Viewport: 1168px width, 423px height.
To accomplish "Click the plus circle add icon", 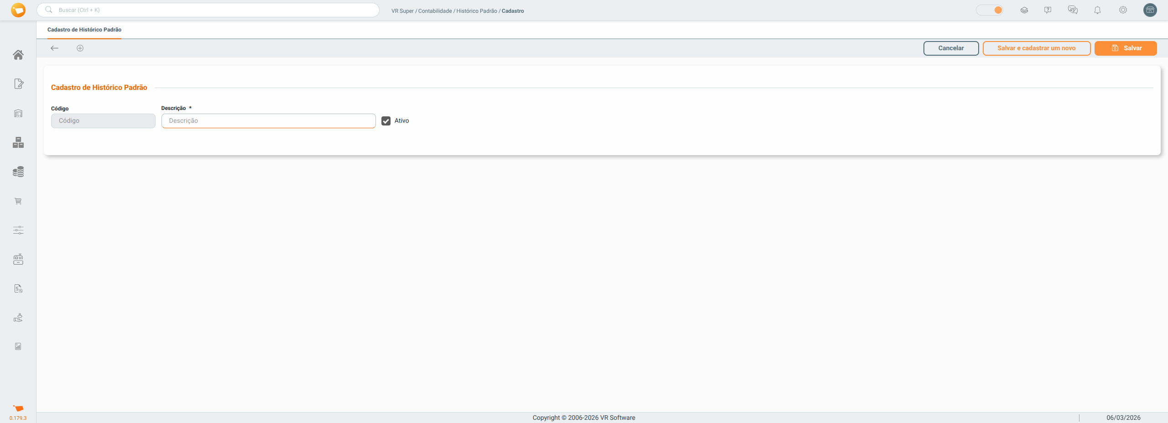I will (x=80, y=48).
